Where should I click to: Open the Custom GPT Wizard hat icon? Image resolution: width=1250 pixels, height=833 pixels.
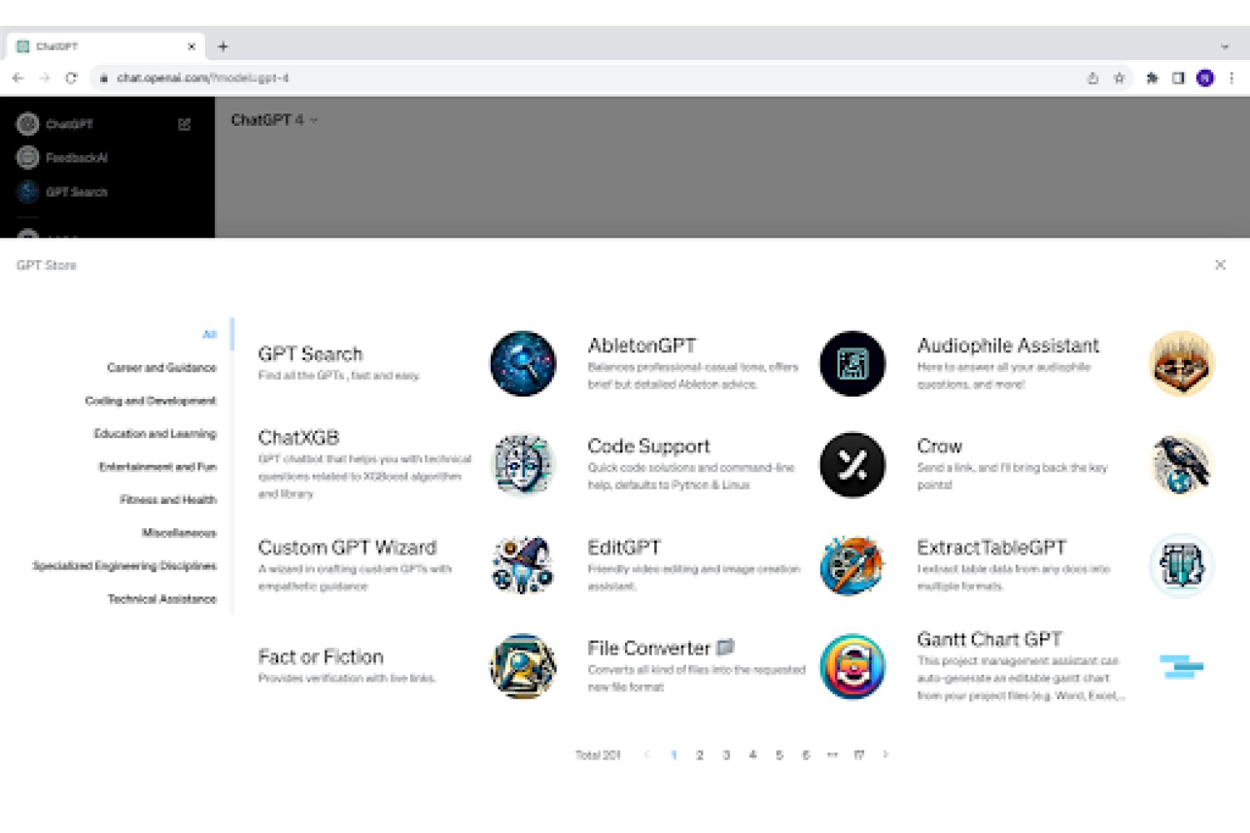tap(522, 566)
